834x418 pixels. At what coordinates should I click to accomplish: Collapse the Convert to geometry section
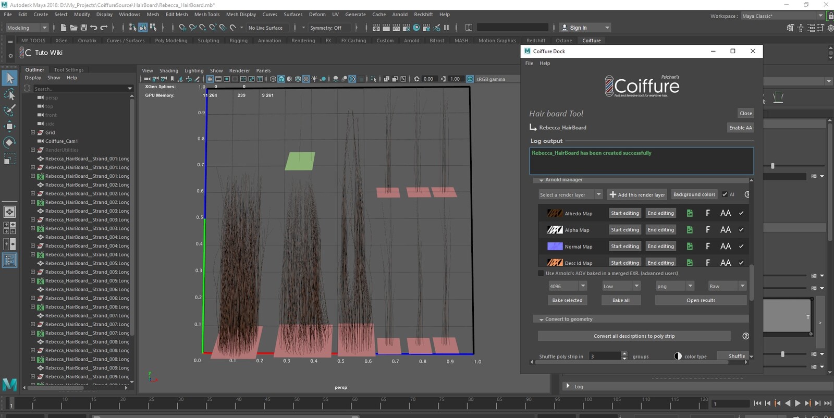[x=541, y=319]
